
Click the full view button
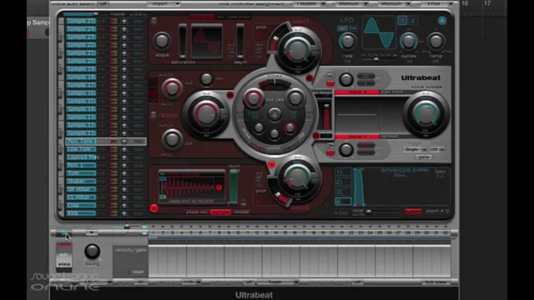tap(435, 282)
